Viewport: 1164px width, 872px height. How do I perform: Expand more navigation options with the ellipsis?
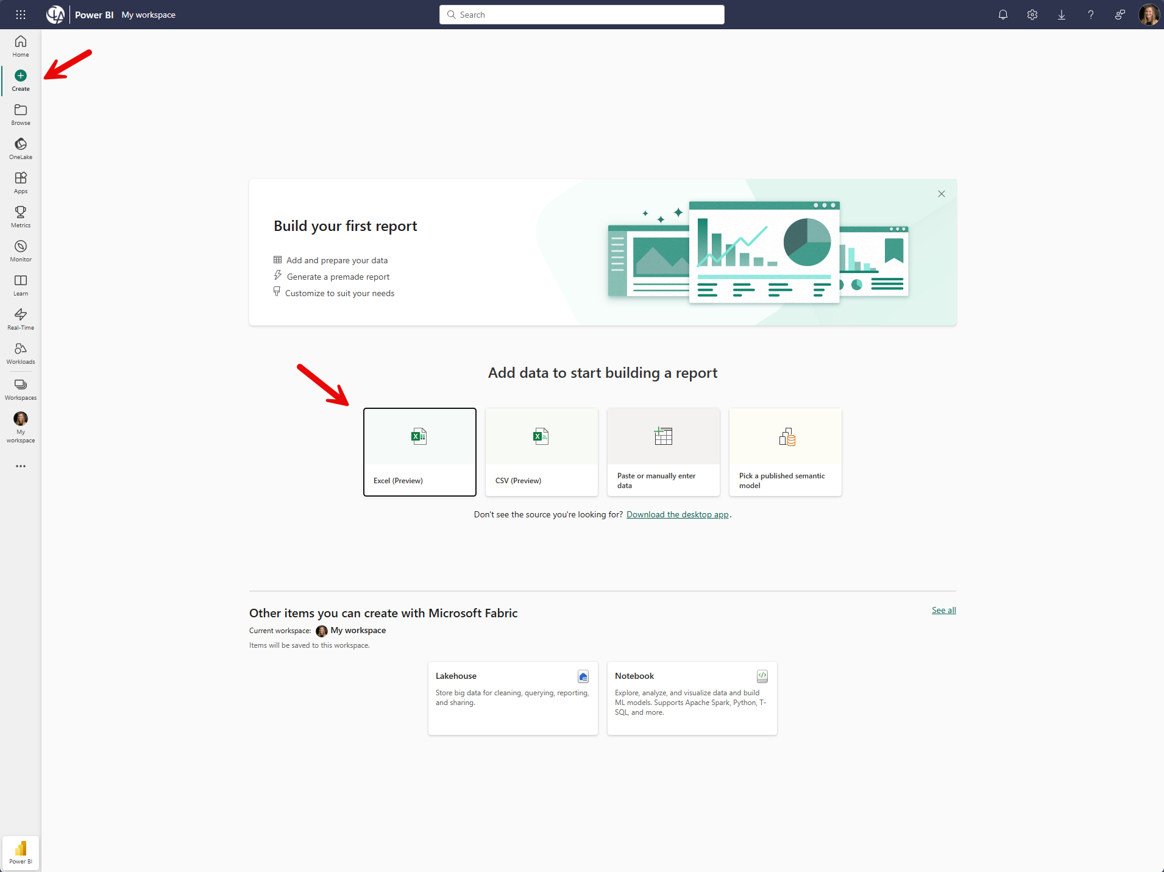pyautogui.click(x=20, y=466)
